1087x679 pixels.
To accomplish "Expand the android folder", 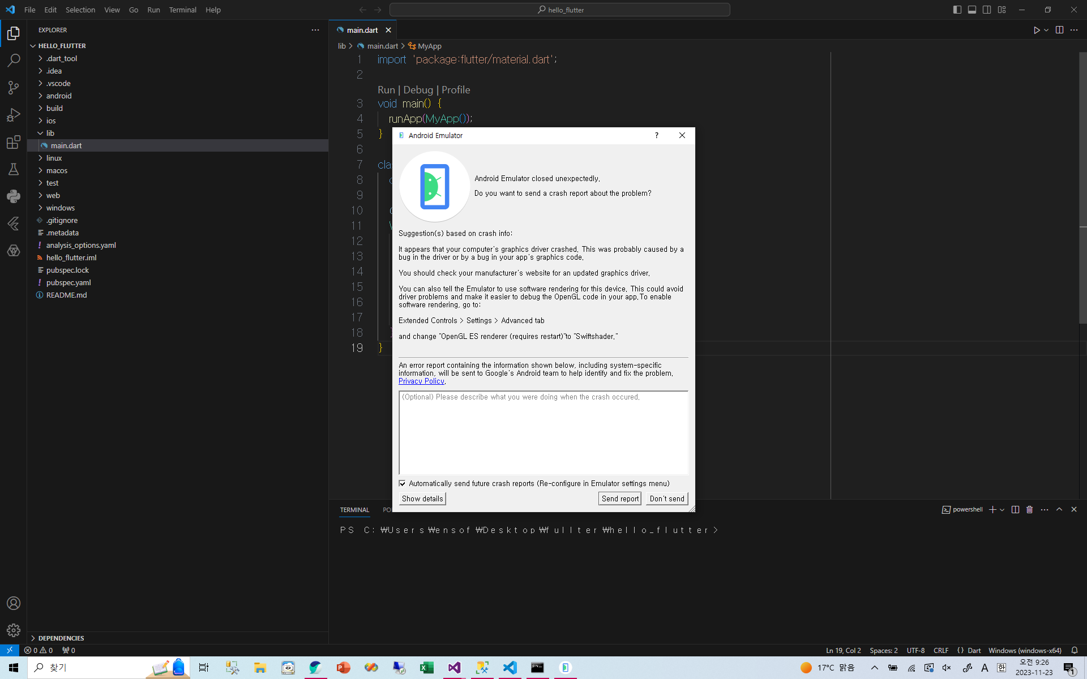I will 59,96.
